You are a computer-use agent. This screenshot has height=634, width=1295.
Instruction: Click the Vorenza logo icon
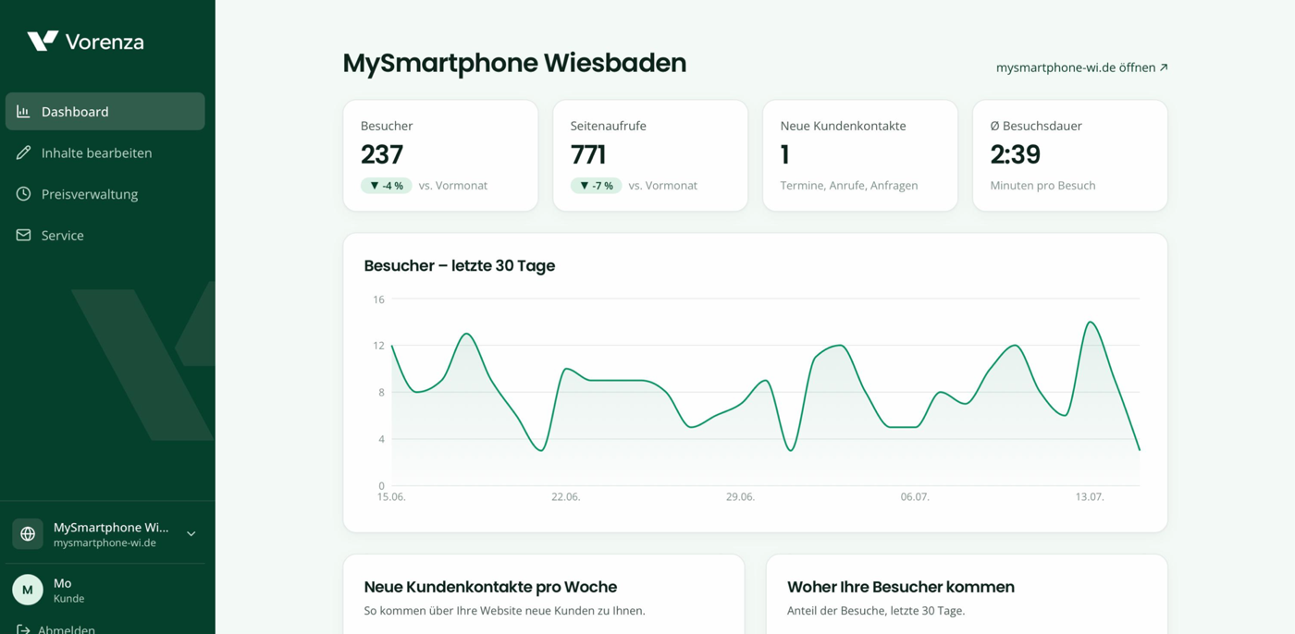[x=43, y=41]
